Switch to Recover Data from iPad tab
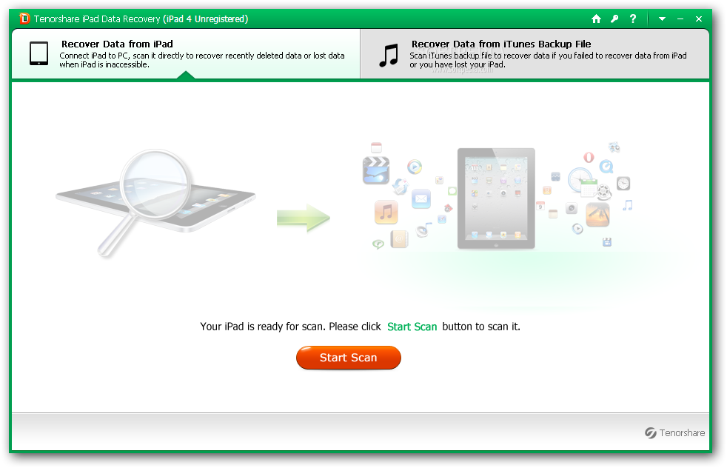 [x=186, y=54]
